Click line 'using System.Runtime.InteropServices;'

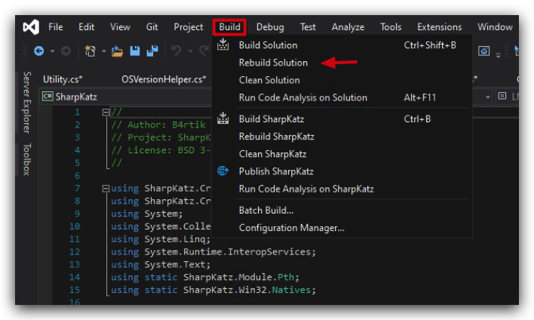click(x=213, y=252)
